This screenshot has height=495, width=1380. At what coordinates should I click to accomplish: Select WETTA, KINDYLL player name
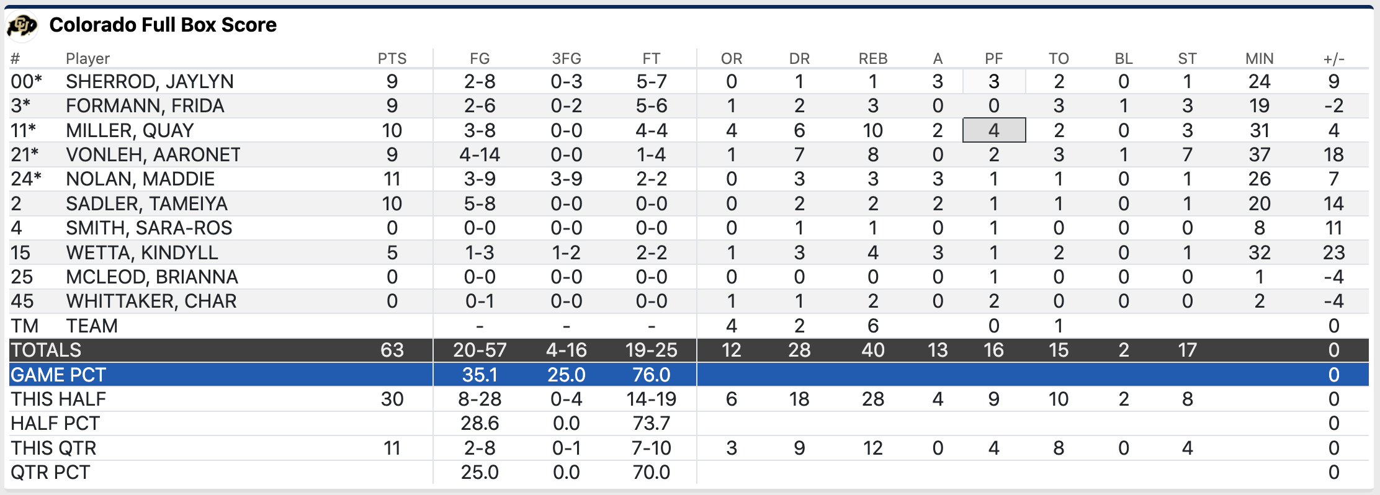click(x=142, y=253)
